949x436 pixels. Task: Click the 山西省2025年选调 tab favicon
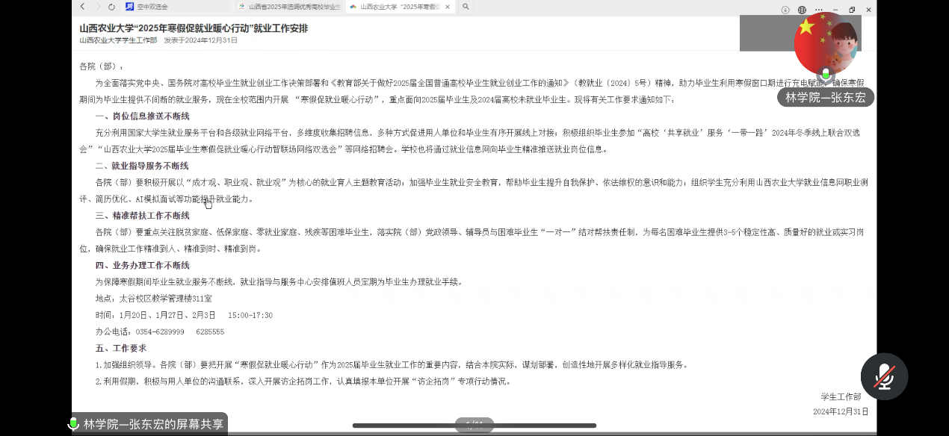coord(242,7)
